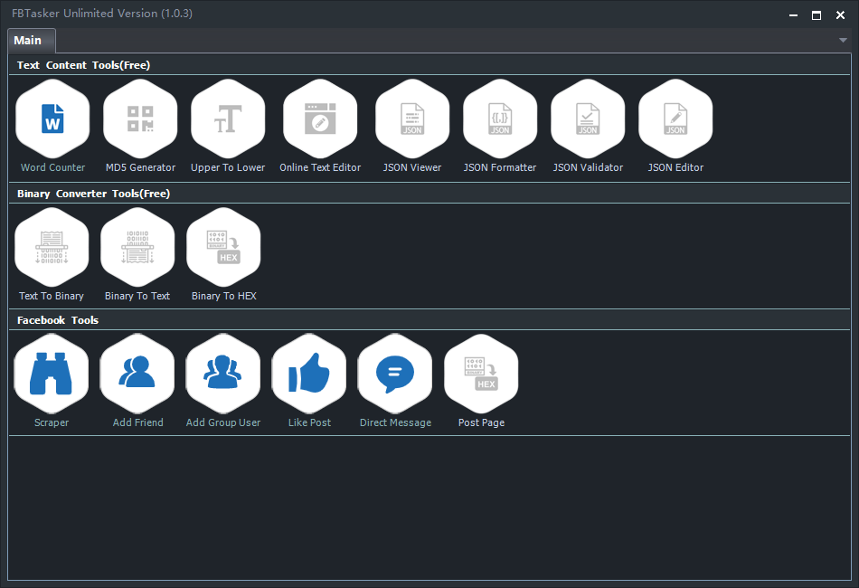Screen dimensions: 859x588
Task: Open the JSON Validator tool
Action: (588, 119)
